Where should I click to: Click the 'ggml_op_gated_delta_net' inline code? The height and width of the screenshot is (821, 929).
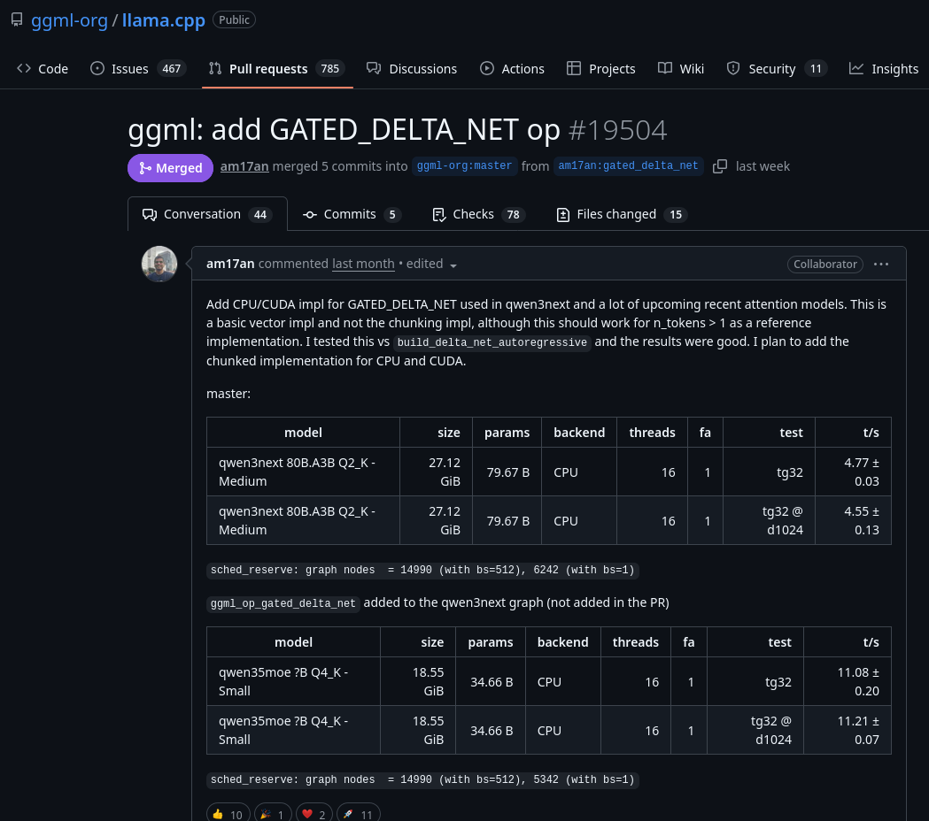283,603
